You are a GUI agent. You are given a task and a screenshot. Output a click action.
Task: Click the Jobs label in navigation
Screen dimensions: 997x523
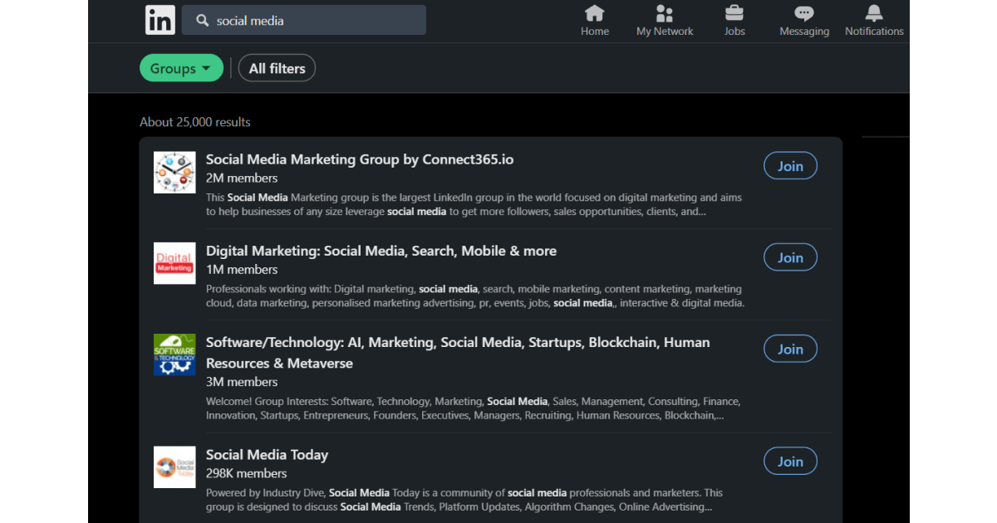(734, 32)
